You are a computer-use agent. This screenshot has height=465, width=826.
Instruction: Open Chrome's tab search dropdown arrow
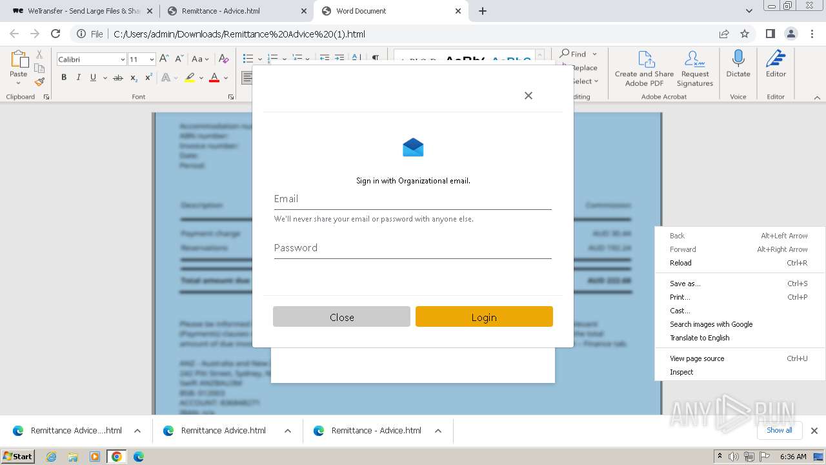[x=749, y=11]
